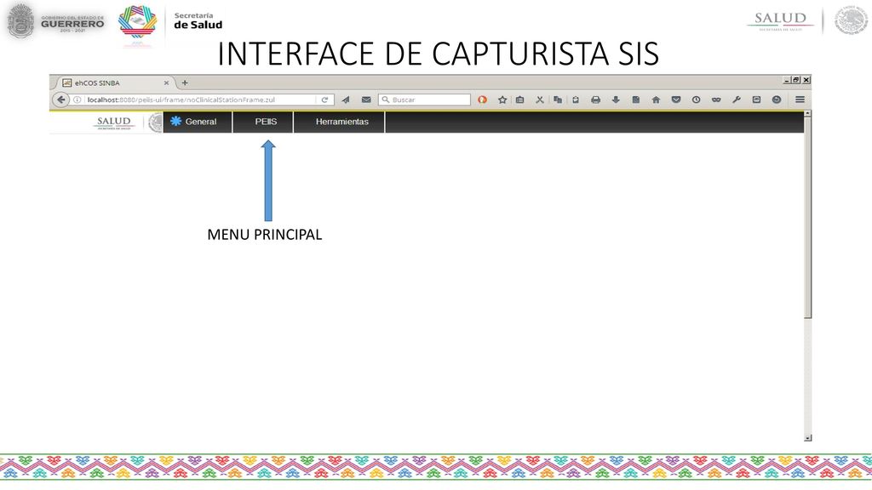Click the scrollbar down arrow

click(x=807, y=438)
